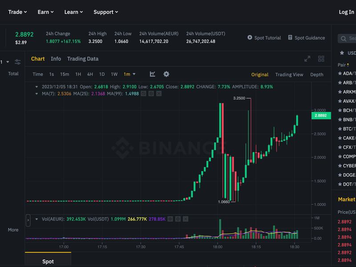Open the multi-chart grid layout

[x=321, y=59]
